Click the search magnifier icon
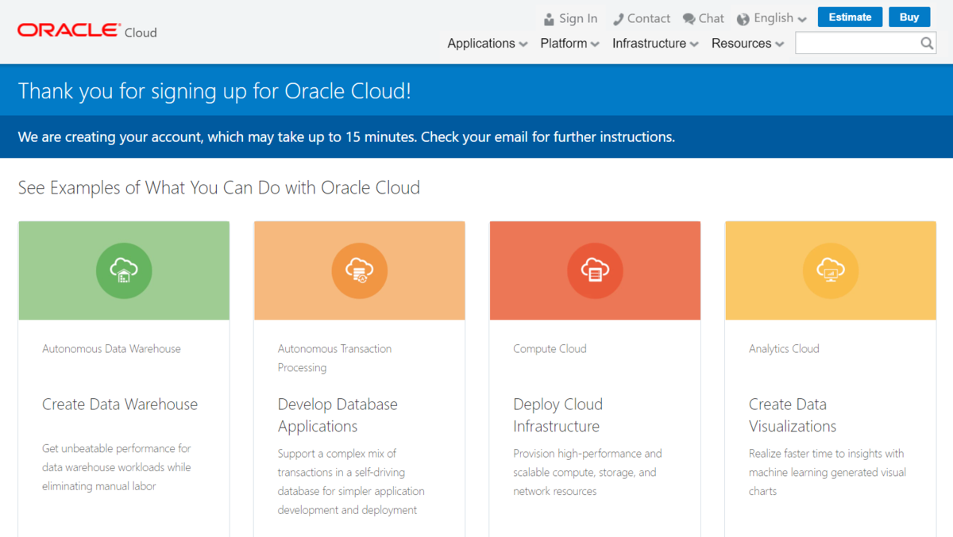Image resolution: width=953 pixels, height=537 pixels. [x=927, y=44]
